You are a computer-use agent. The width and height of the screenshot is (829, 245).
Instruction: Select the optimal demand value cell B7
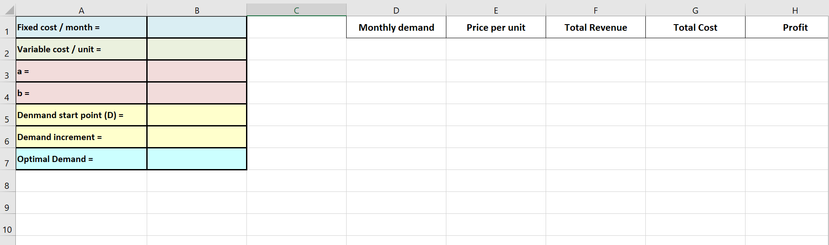coord(197,159)
